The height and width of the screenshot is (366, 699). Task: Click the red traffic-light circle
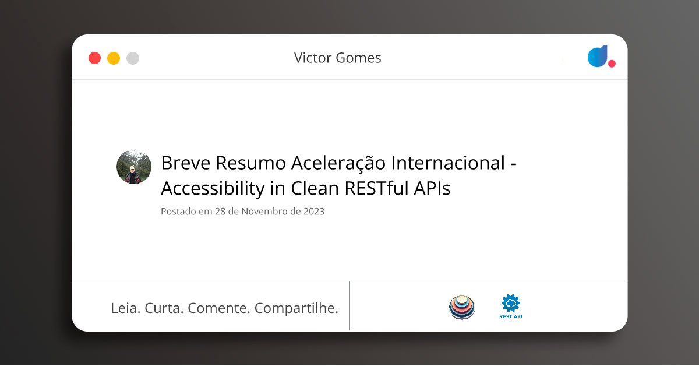(x=94, y=58)
